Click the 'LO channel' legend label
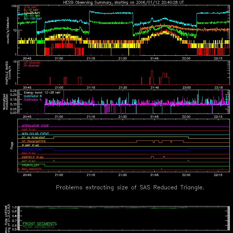The width and height of the screenshot is (233, 233). pos(32,63)
